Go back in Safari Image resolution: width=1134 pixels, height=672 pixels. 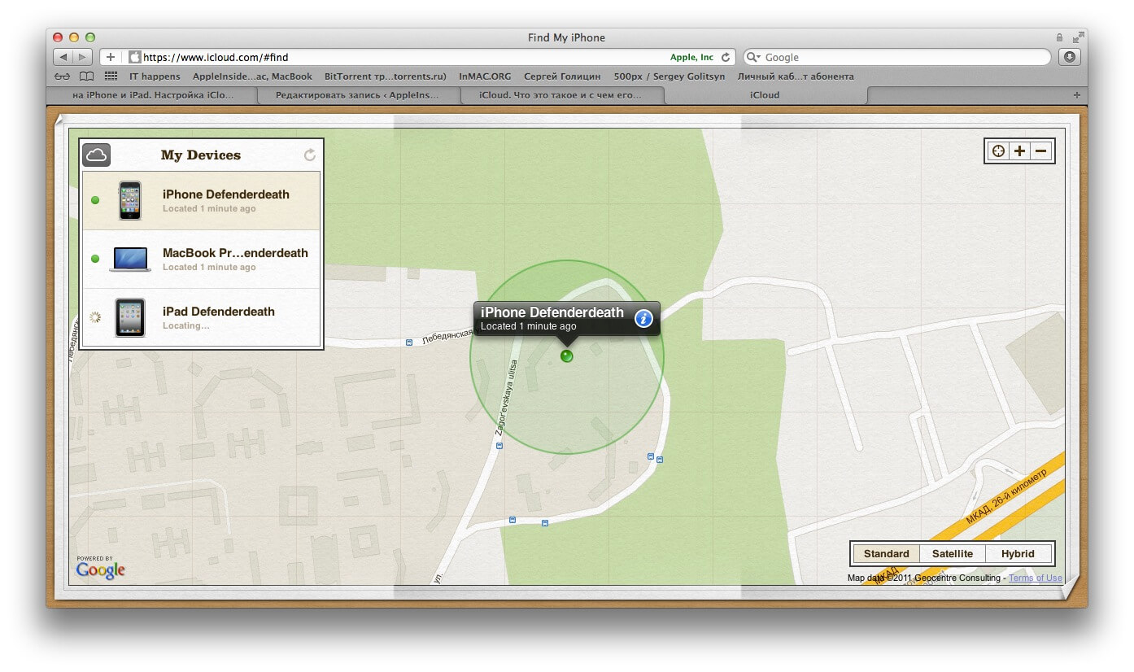[x=63, y=57]
